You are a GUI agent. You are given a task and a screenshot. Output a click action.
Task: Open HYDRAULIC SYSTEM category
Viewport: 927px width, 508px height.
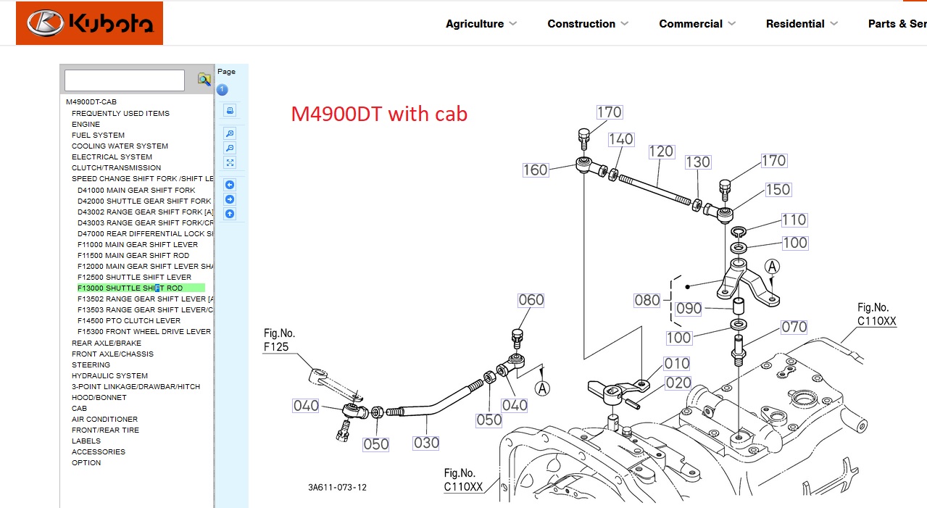pos(109,375)
